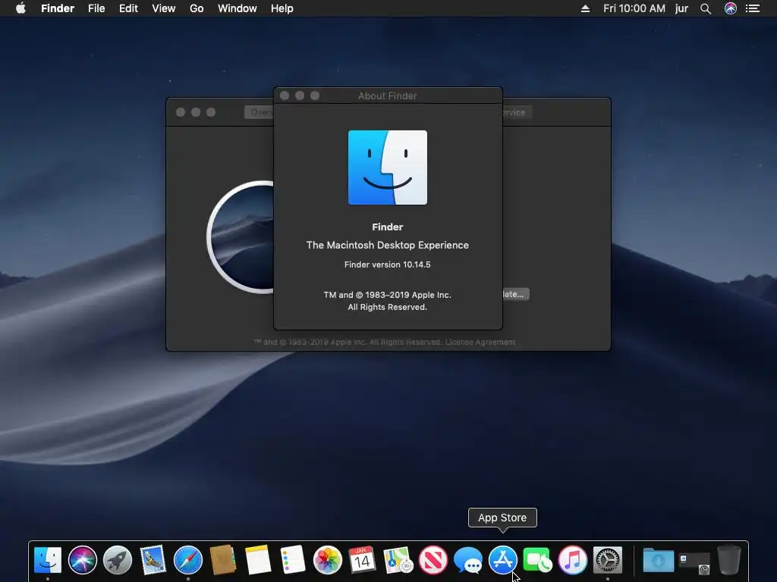
Task: Open the Apple menu
Action: click(20, 8)
